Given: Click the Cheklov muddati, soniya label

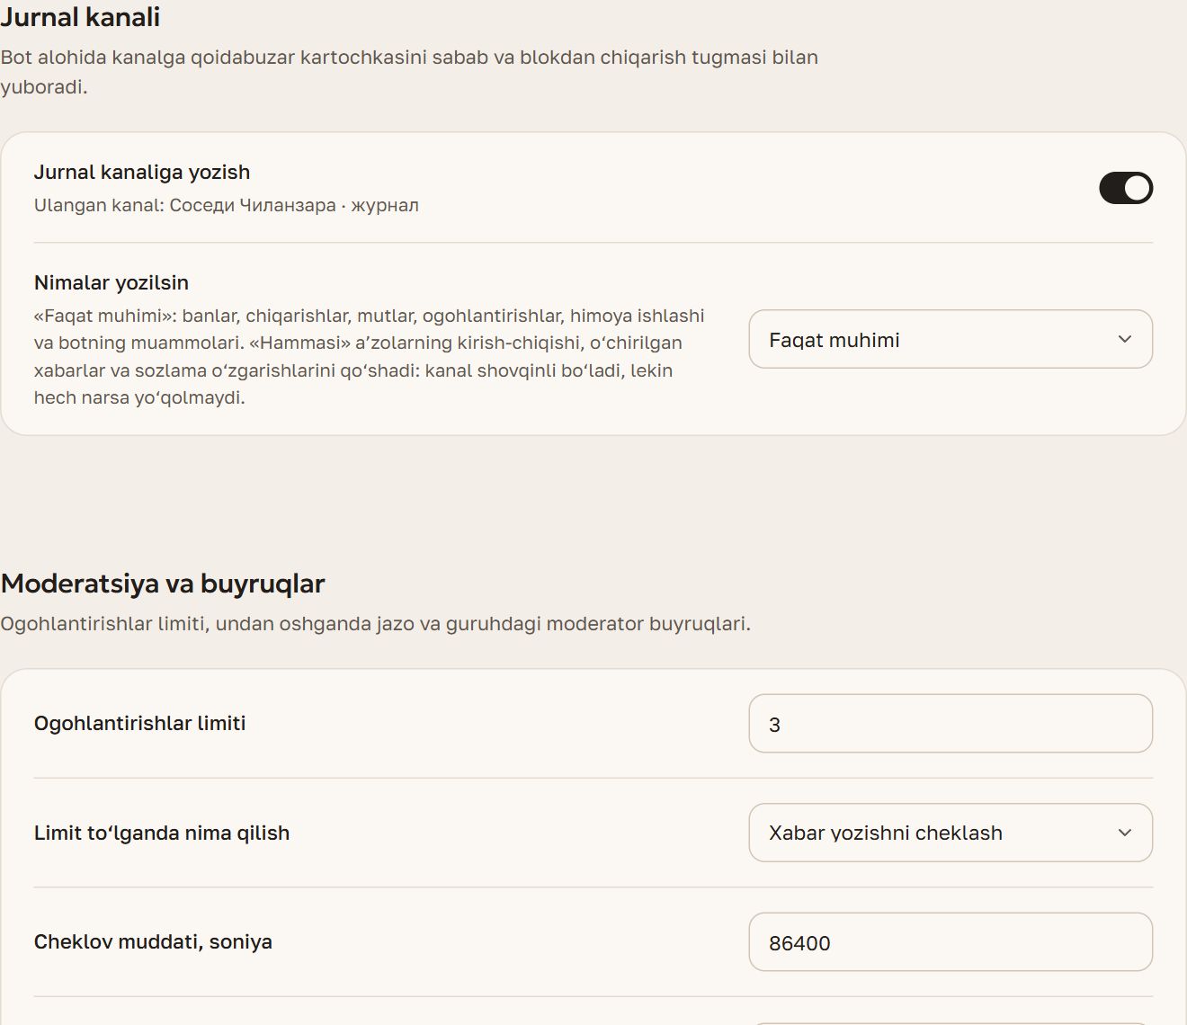Looking at the screenshot, I should (x=153, y=941).
